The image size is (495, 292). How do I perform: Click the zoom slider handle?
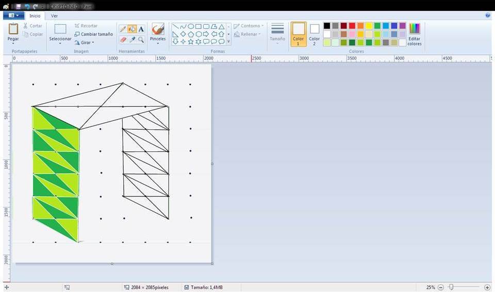pyautogui.click(x=452, y=287)
